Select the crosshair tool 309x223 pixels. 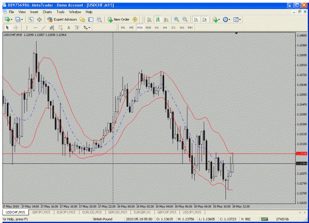tap(16, 28)
